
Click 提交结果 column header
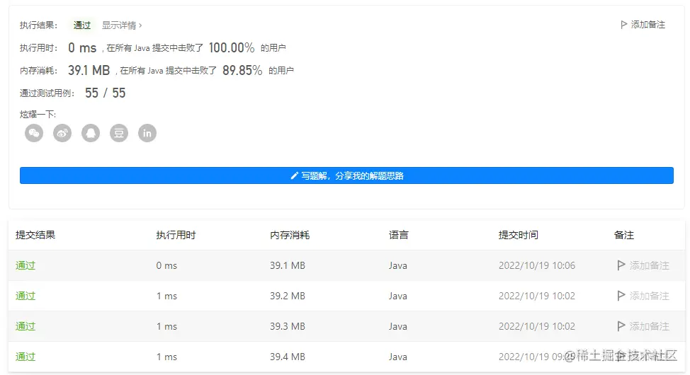pos(35,235)
